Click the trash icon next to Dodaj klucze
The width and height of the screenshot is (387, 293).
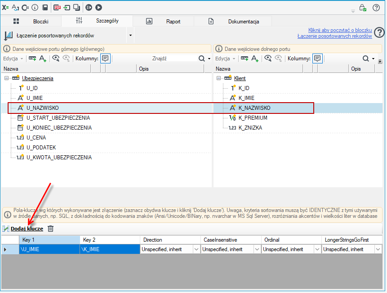click(50, 229)
